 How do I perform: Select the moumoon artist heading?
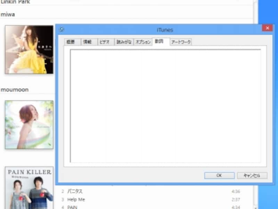click(15, 90)
